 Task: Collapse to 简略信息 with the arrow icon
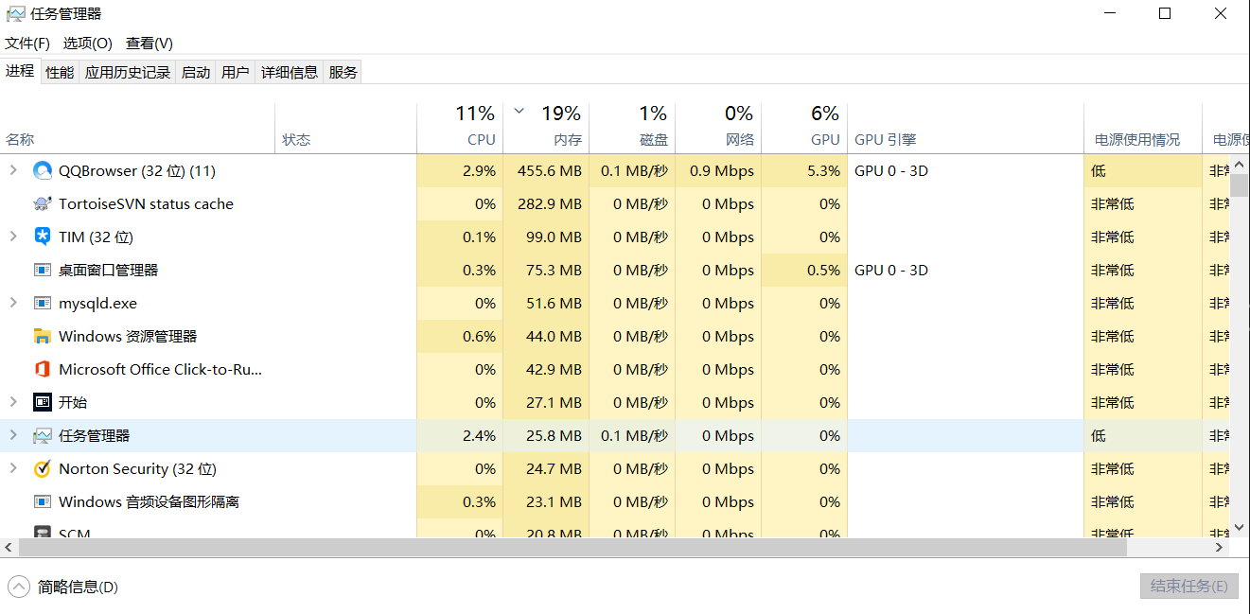(x=19, y=587)
